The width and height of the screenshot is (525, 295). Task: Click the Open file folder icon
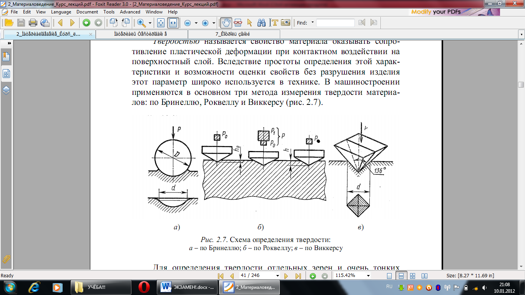tap(9, 23)
